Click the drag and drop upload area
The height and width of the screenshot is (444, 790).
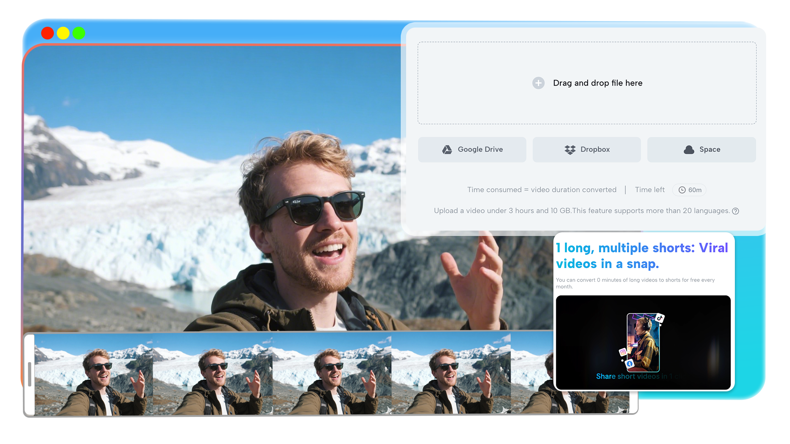click(x=587, y=83)
